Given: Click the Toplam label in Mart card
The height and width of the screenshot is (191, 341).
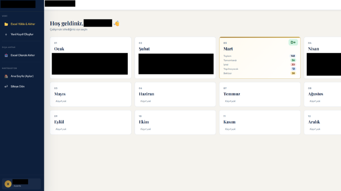Looking at the screenshot, I should point(227,56).
